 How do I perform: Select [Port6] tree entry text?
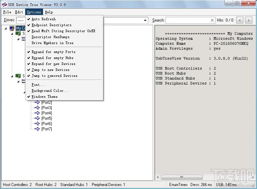[x=47, y=124]
